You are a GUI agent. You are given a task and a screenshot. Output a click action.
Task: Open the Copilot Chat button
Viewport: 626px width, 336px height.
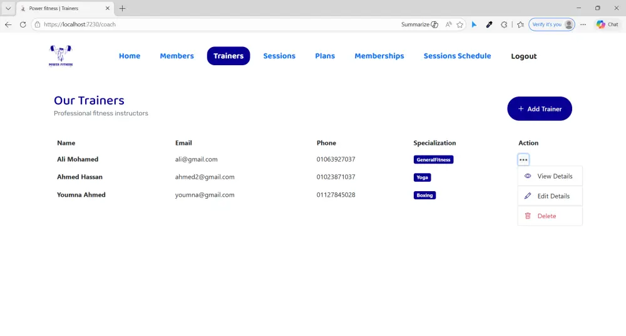coord(607,24)
